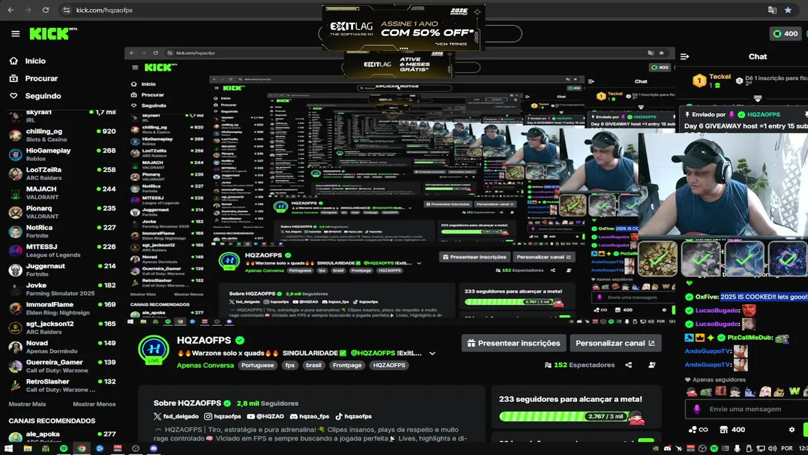Open Windows Start button

9,448
